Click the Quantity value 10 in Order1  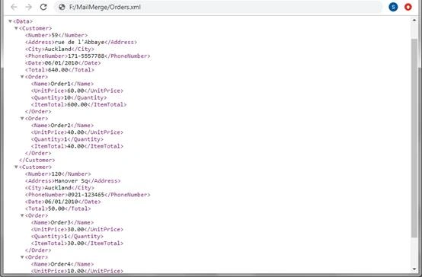[67, 97]
